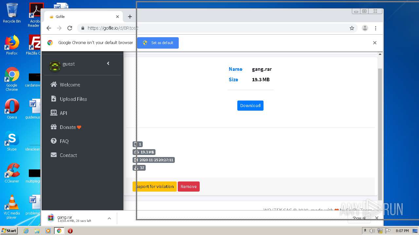The width and height of the screenshot is (419, 235).
Task: Show hidden system tray icons
Action: [x=365, y=231]
